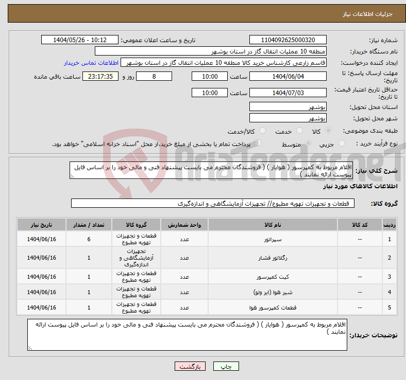Toggle the اسناد خزانه اسلامی payment checkbox
406x380 pixels.
(259, 143)
